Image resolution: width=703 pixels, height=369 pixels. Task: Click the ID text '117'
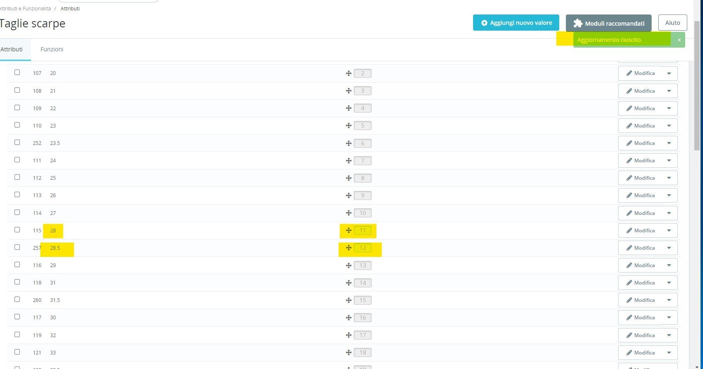pyautogui.click(x=37, y=318)
